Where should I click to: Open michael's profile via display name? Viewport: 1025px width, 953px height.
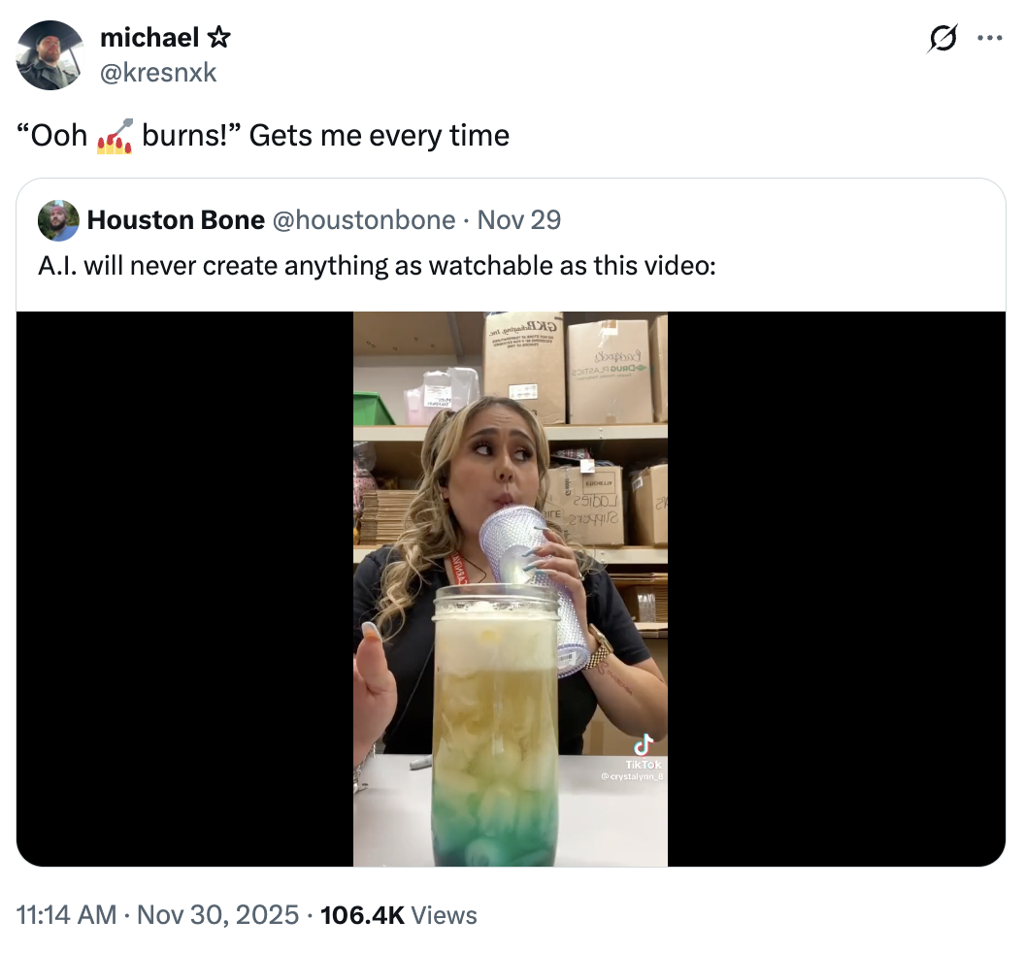pyautogui.click(x=149, y=38)
